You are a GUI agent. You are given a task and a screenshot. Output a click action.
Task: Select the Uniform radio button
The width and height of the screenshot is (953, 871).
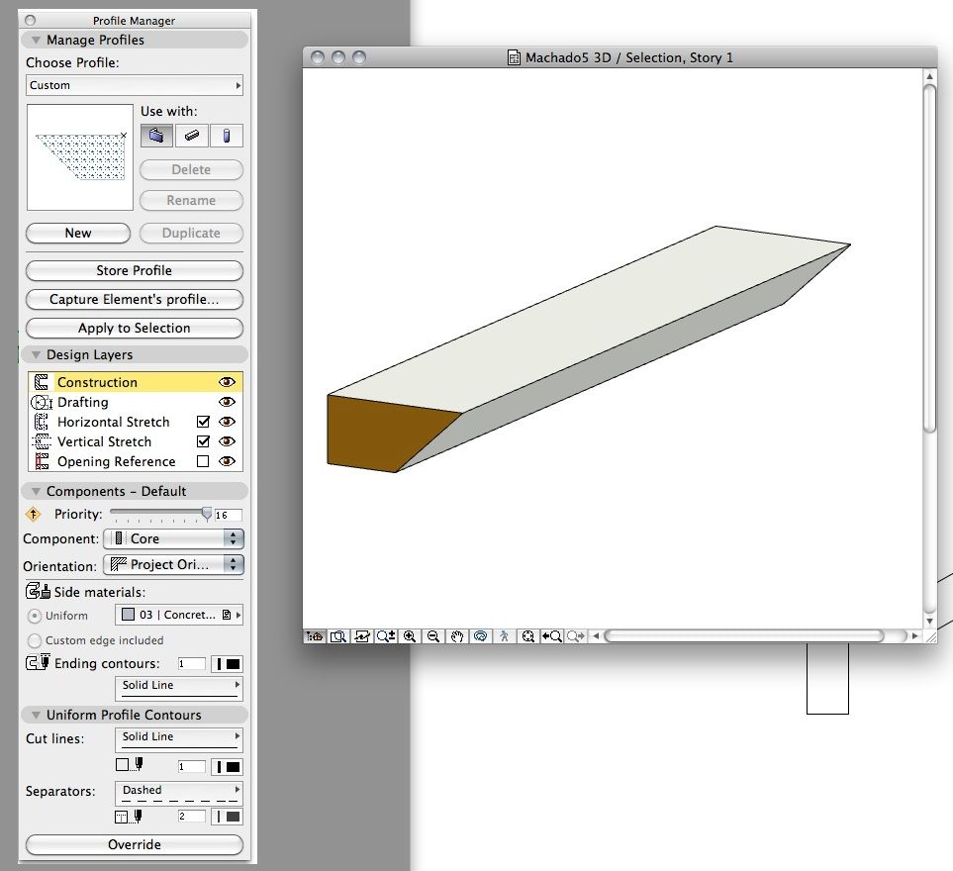[x=35, y=616]
